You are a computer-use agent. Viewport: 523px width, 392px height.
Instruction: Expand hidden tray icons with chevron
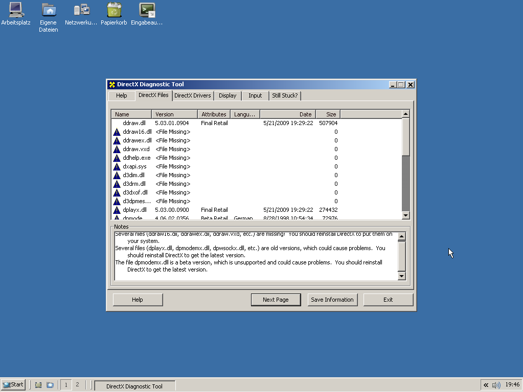[486, 385]
